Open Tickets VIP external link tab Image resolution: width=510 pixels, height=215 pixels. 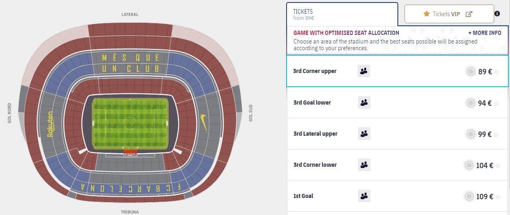coord(449,14)
